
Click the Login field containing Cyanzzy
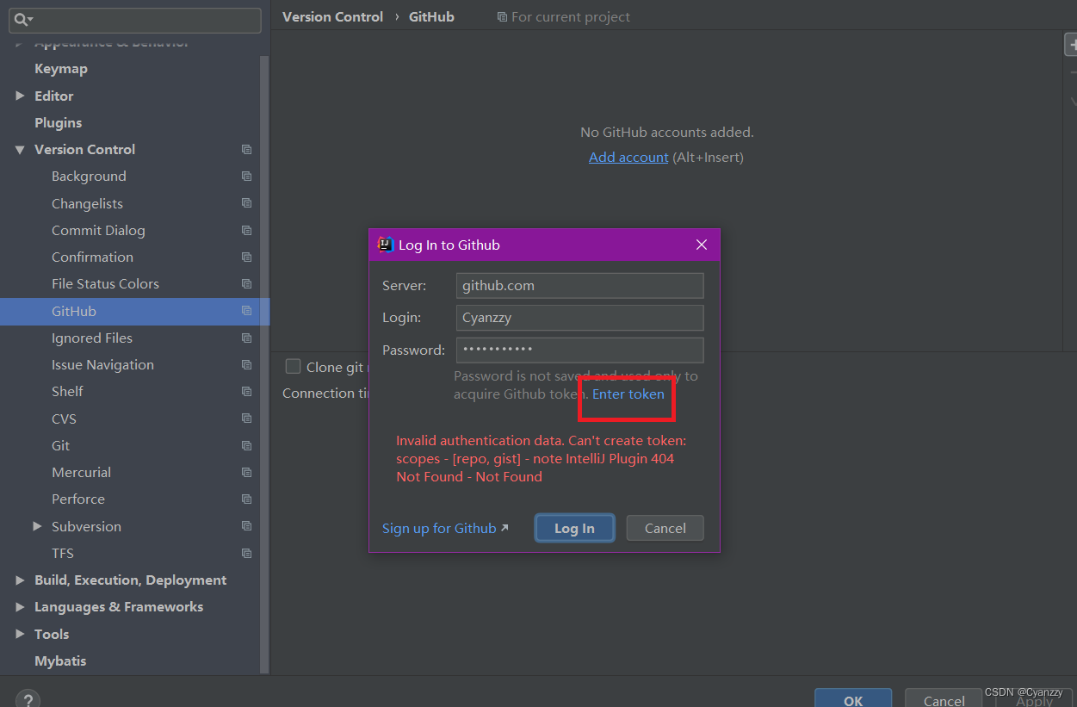[579, 318]
